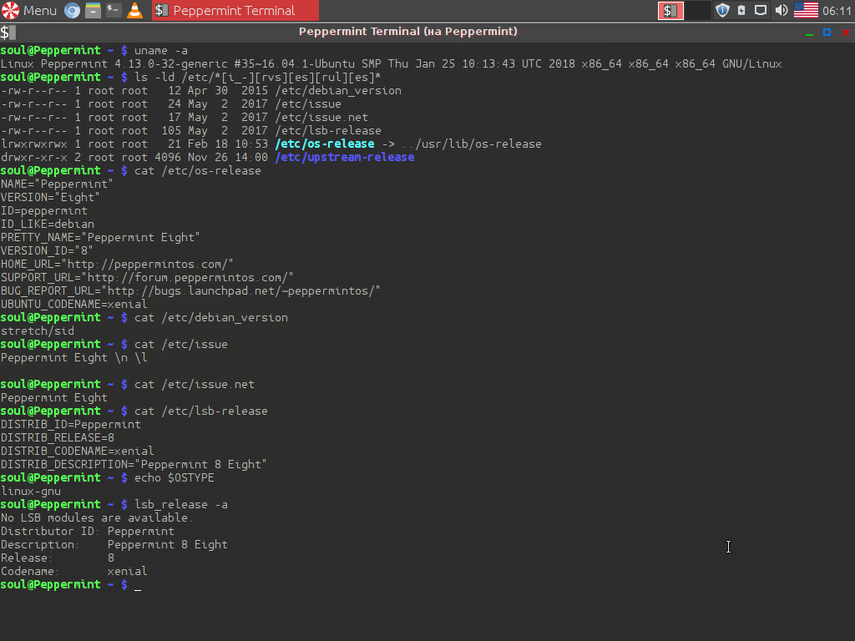Open the volume speaker icon

pyautogui.click(x=782, y=10)
